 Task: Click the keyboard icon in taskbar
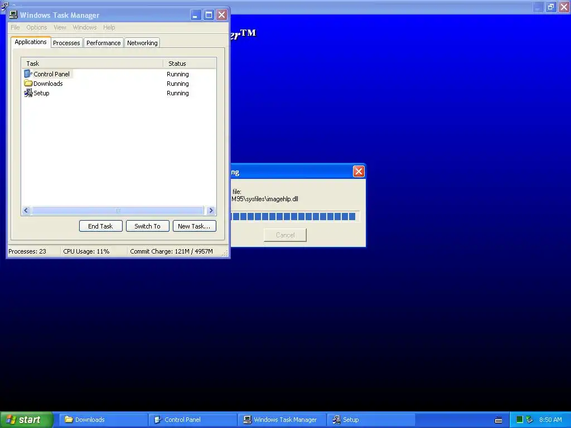click(x=499, y=420)
